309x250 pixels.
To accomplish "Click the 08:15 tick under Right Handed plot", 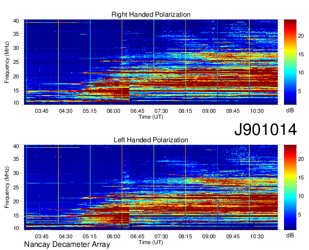I will pos(185,111).
